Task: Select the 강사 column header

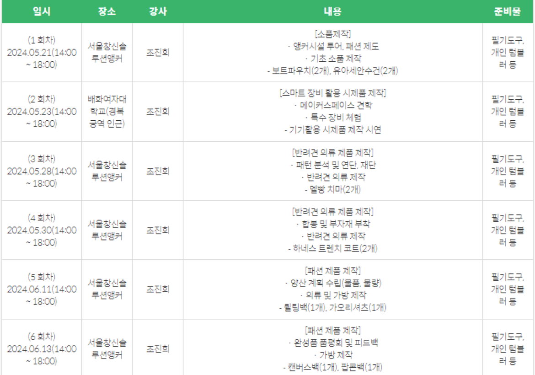Action: pos(158,12)
